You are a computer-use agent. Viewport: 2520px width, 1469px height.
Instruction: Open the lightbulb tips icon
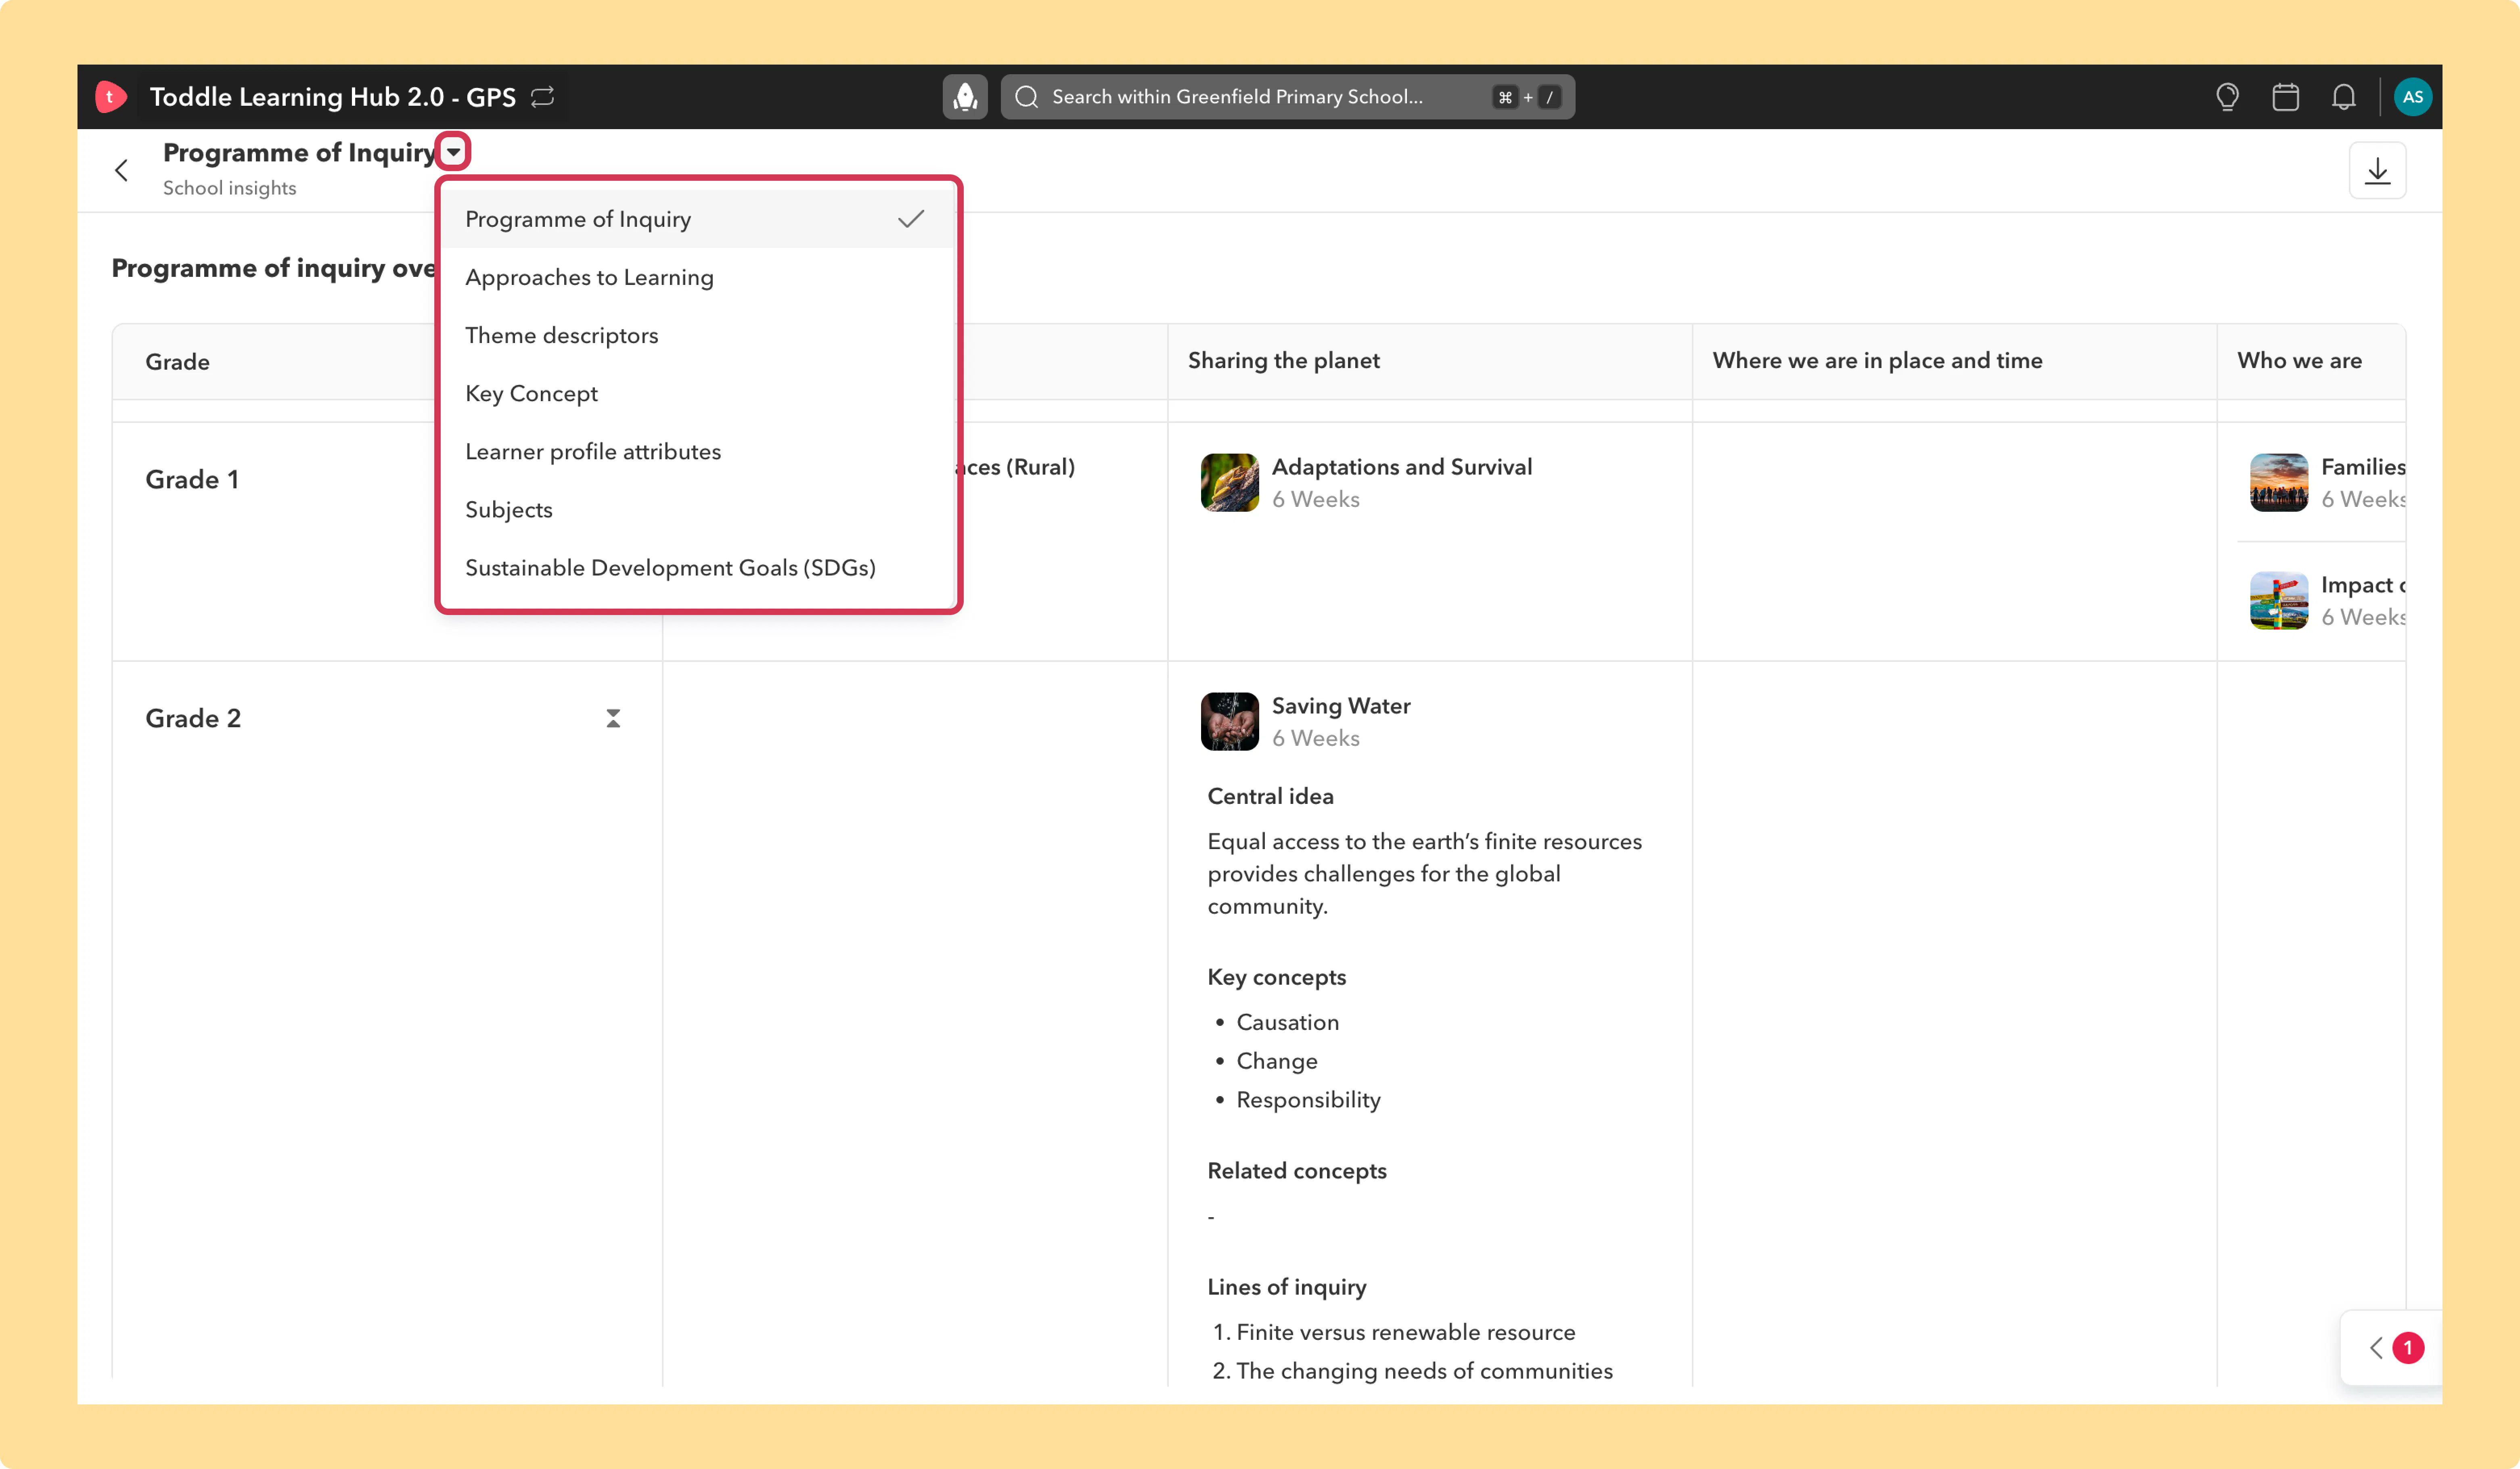click(2227, 97)
